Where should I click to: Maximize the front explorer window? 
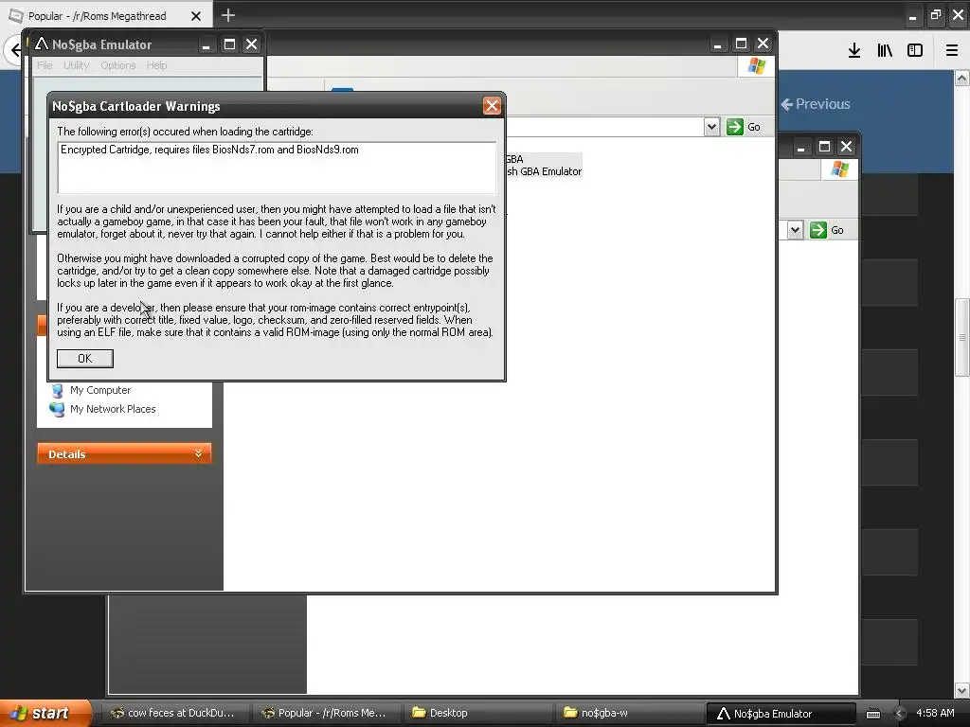click(741, 44)
